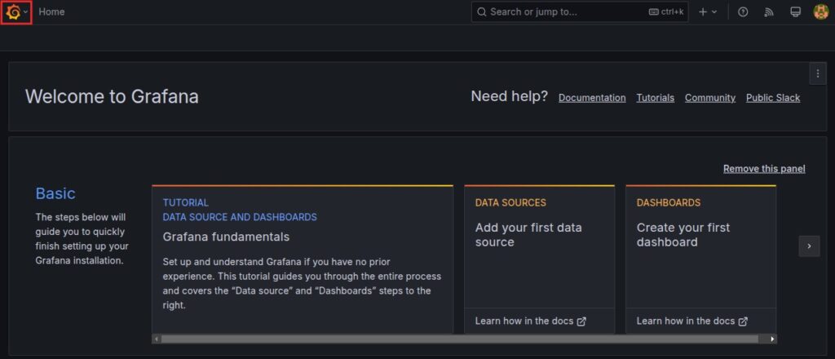Open the Tutorials link
Screen dimensions: 835x359
pos(655,98)
